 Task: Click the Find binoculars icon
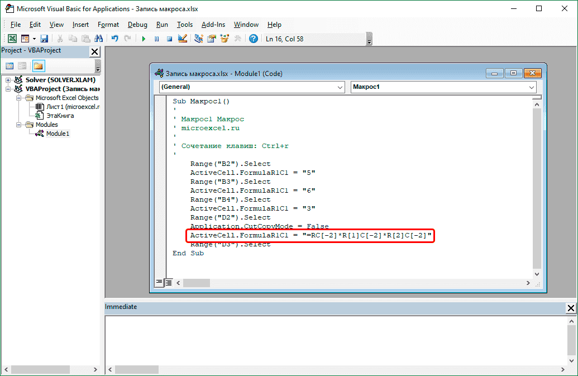(98, 39)
